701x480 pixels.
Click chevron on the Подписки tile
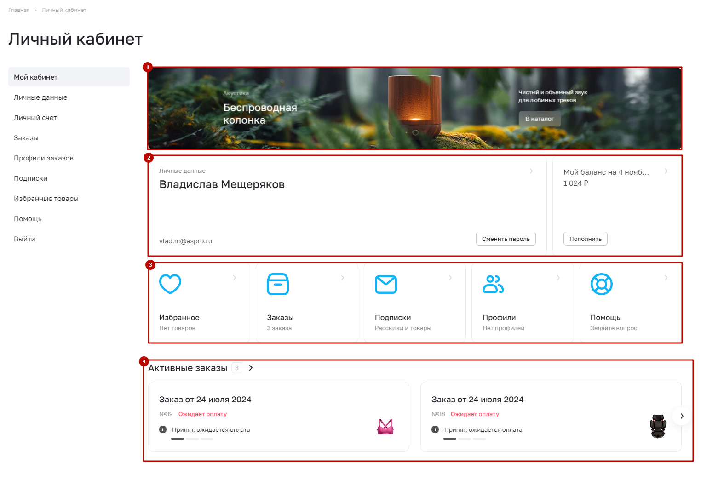point(450,278)
